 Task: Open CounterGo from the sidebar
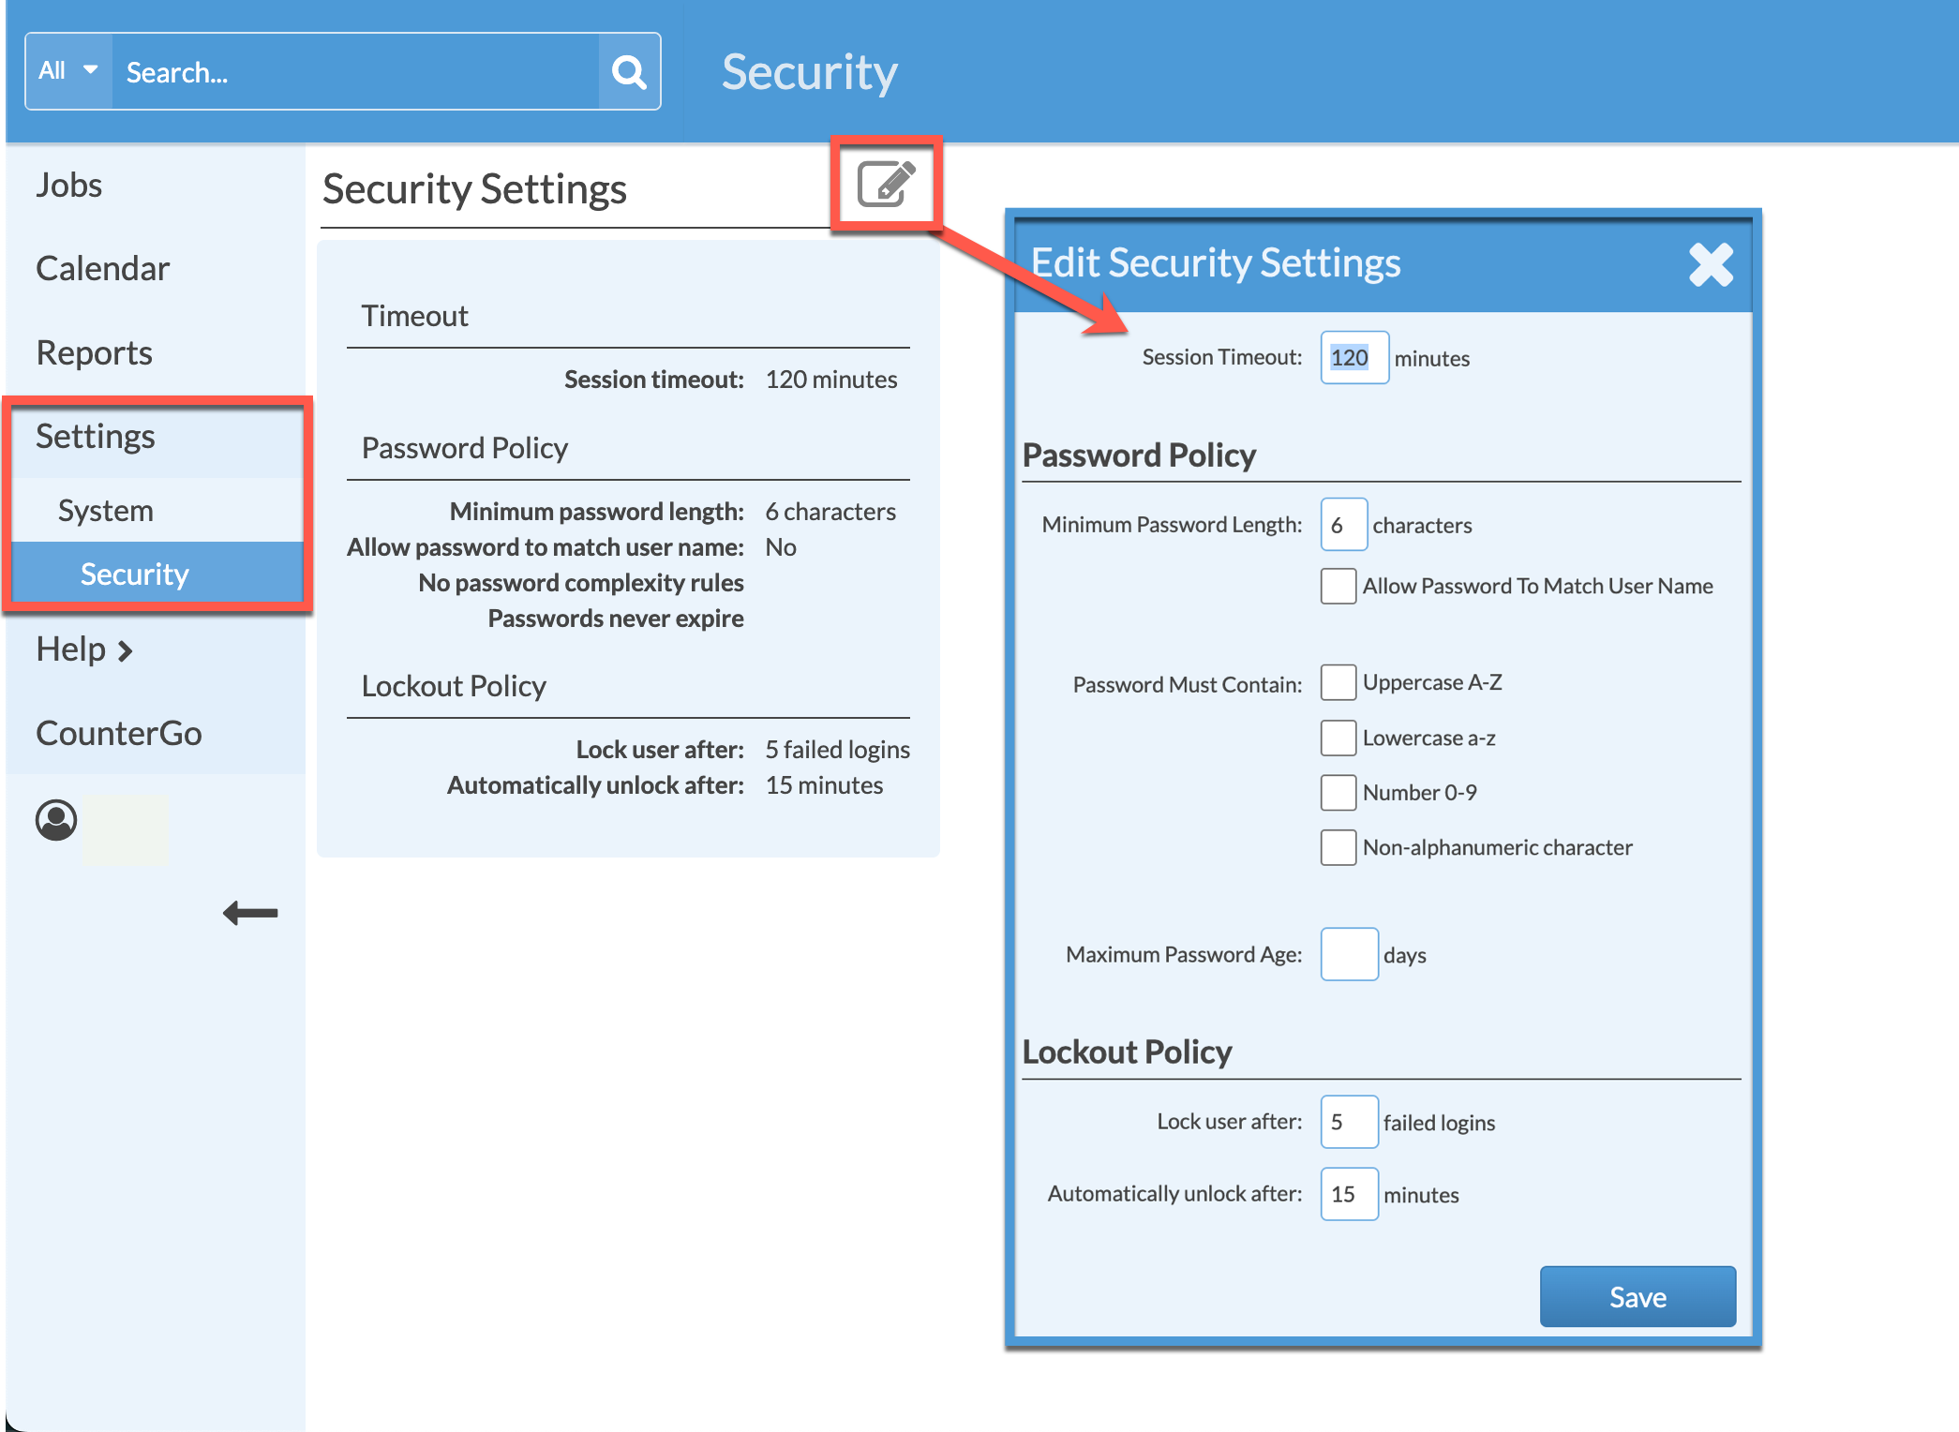pyautogui.click(x=119, y=733)
